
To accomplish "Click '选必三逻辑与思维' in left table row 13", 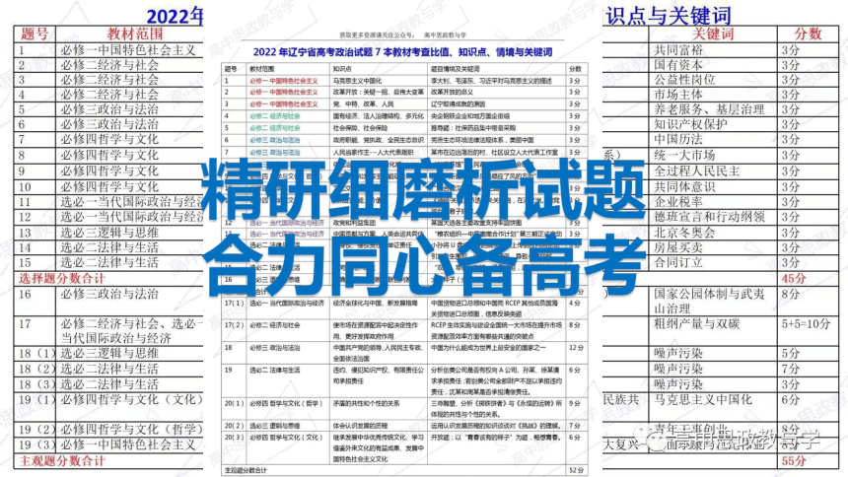I will point(109,234).
